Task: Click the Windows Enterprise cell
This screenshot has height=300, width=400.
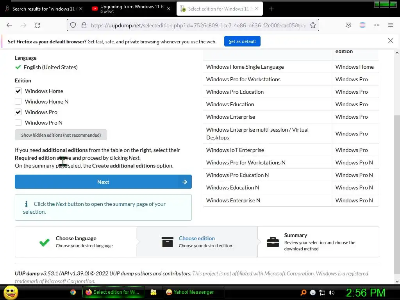Action: click(267, 117)
